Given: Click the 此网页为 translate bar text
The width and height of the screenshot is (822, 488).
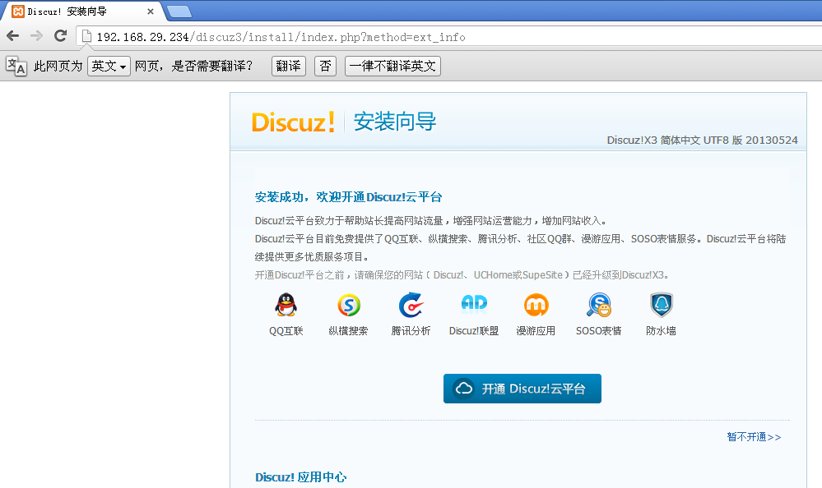Looking at the screenshot, I should [x=58, y=66].
